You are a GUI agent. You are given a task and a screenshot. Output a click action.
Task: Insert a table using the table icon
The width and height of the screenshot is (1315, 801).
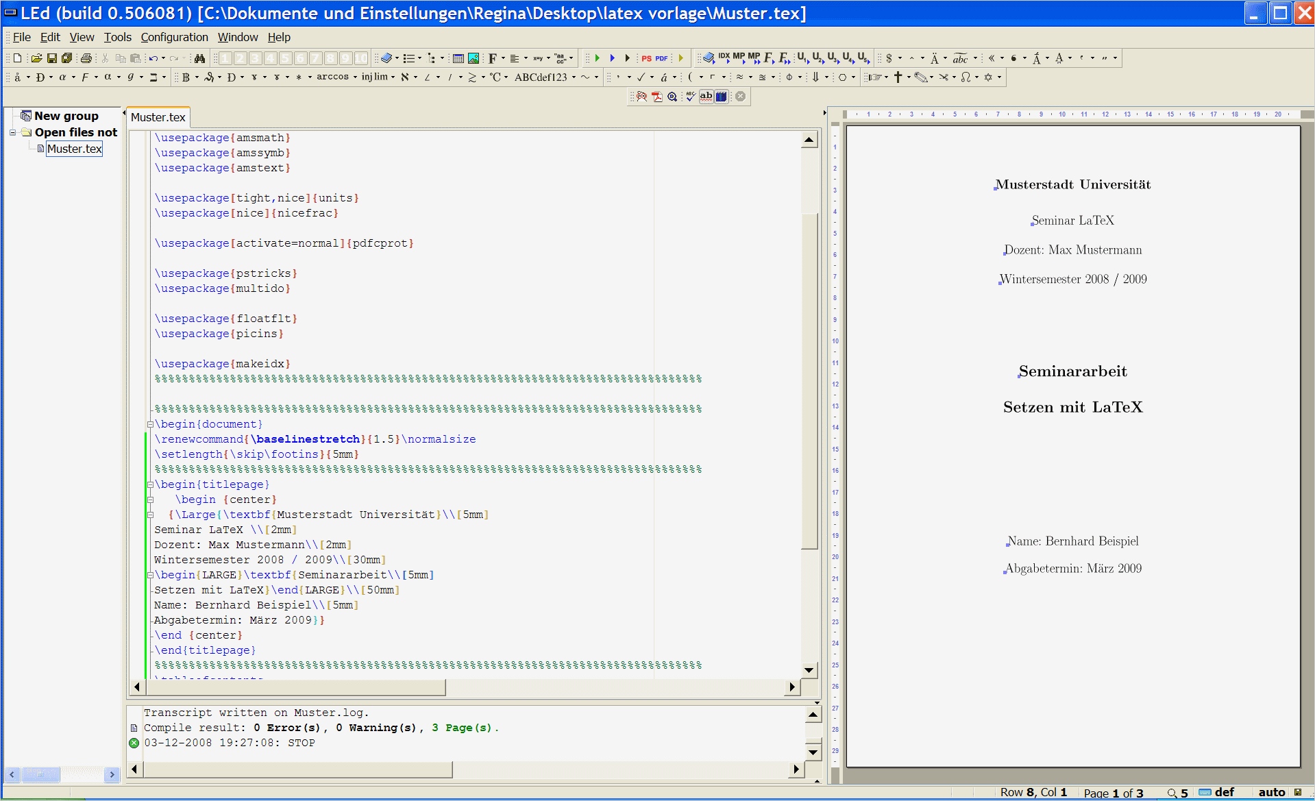pyautogui.click(x=458, y=58)
